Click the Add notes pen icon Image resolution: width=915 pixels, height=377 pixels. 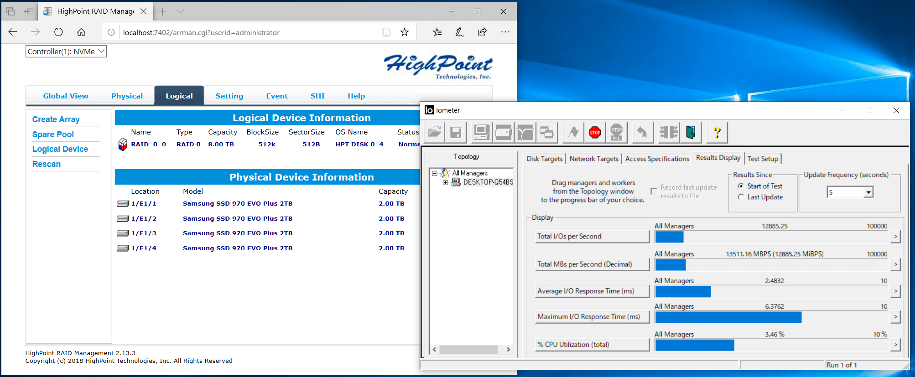pyautogui.click(x=460, y=32)
